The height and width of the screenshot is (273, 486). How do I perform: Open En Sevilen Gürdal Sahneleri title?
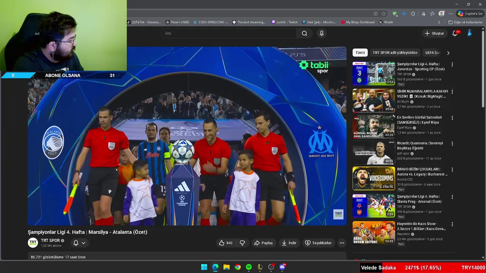(419, 120)
